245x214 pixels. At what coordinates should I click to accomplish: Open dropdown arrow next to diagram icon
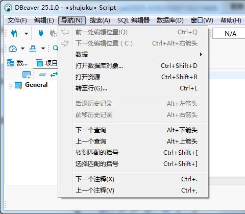tap(43, 49)
